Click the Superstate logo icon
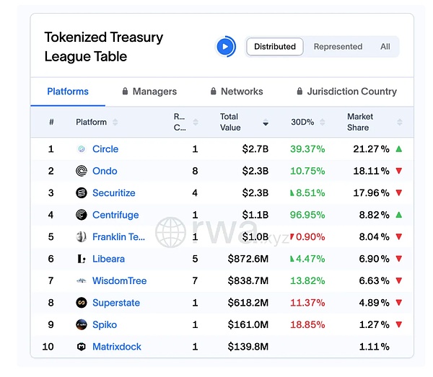 pos(82,303)
